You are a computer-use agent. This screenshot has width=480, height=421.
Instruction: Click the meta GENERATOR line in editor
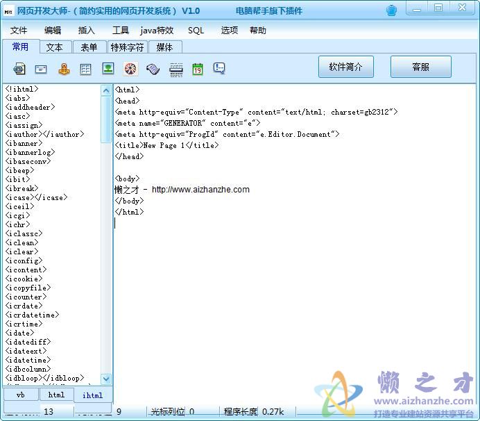coord(188,123)
